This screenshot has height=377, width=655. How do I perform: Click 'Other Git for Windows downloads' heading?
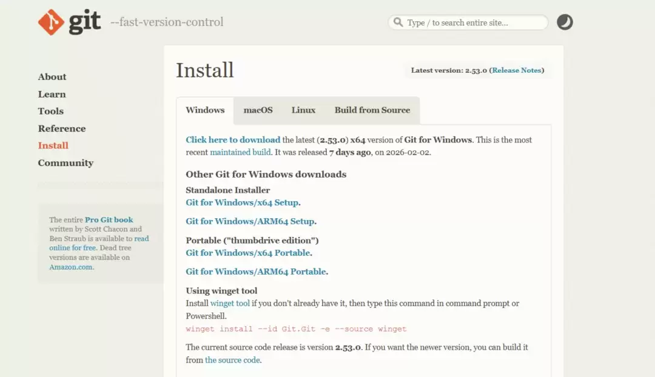266,174
